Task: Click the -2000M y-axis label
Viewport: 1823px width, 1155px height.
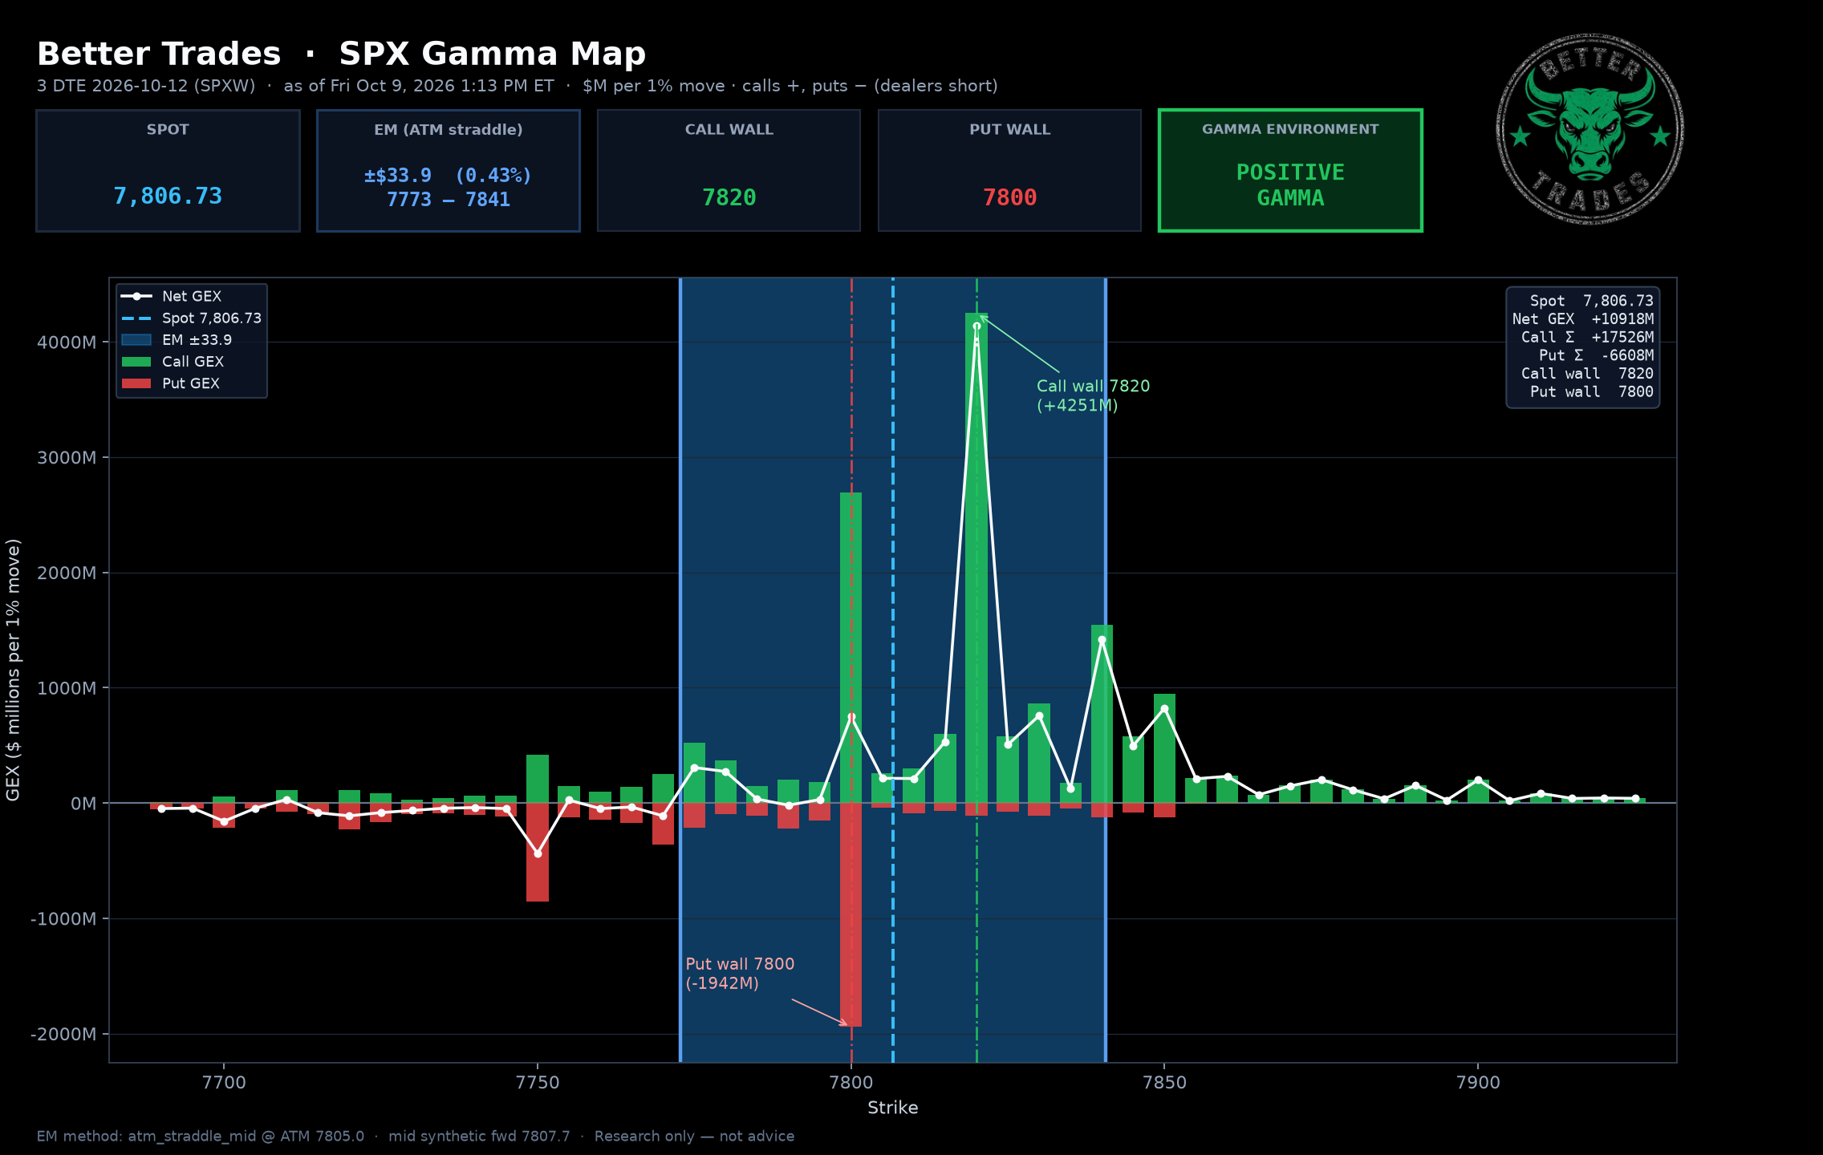Action: 63,1034
